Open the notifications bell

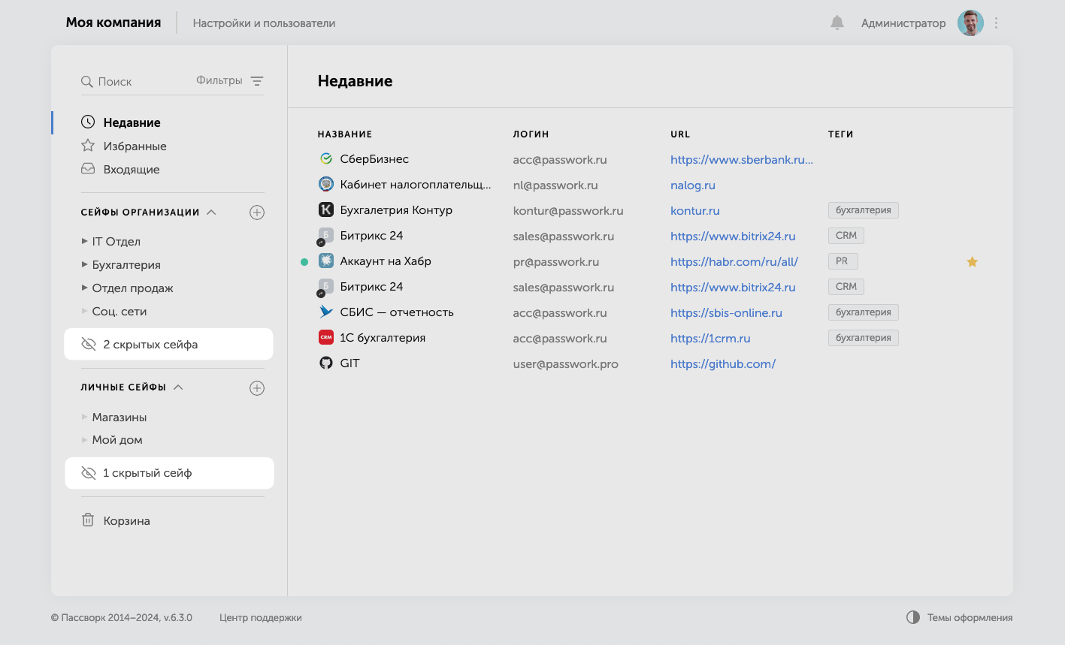[x=837, y=23]
